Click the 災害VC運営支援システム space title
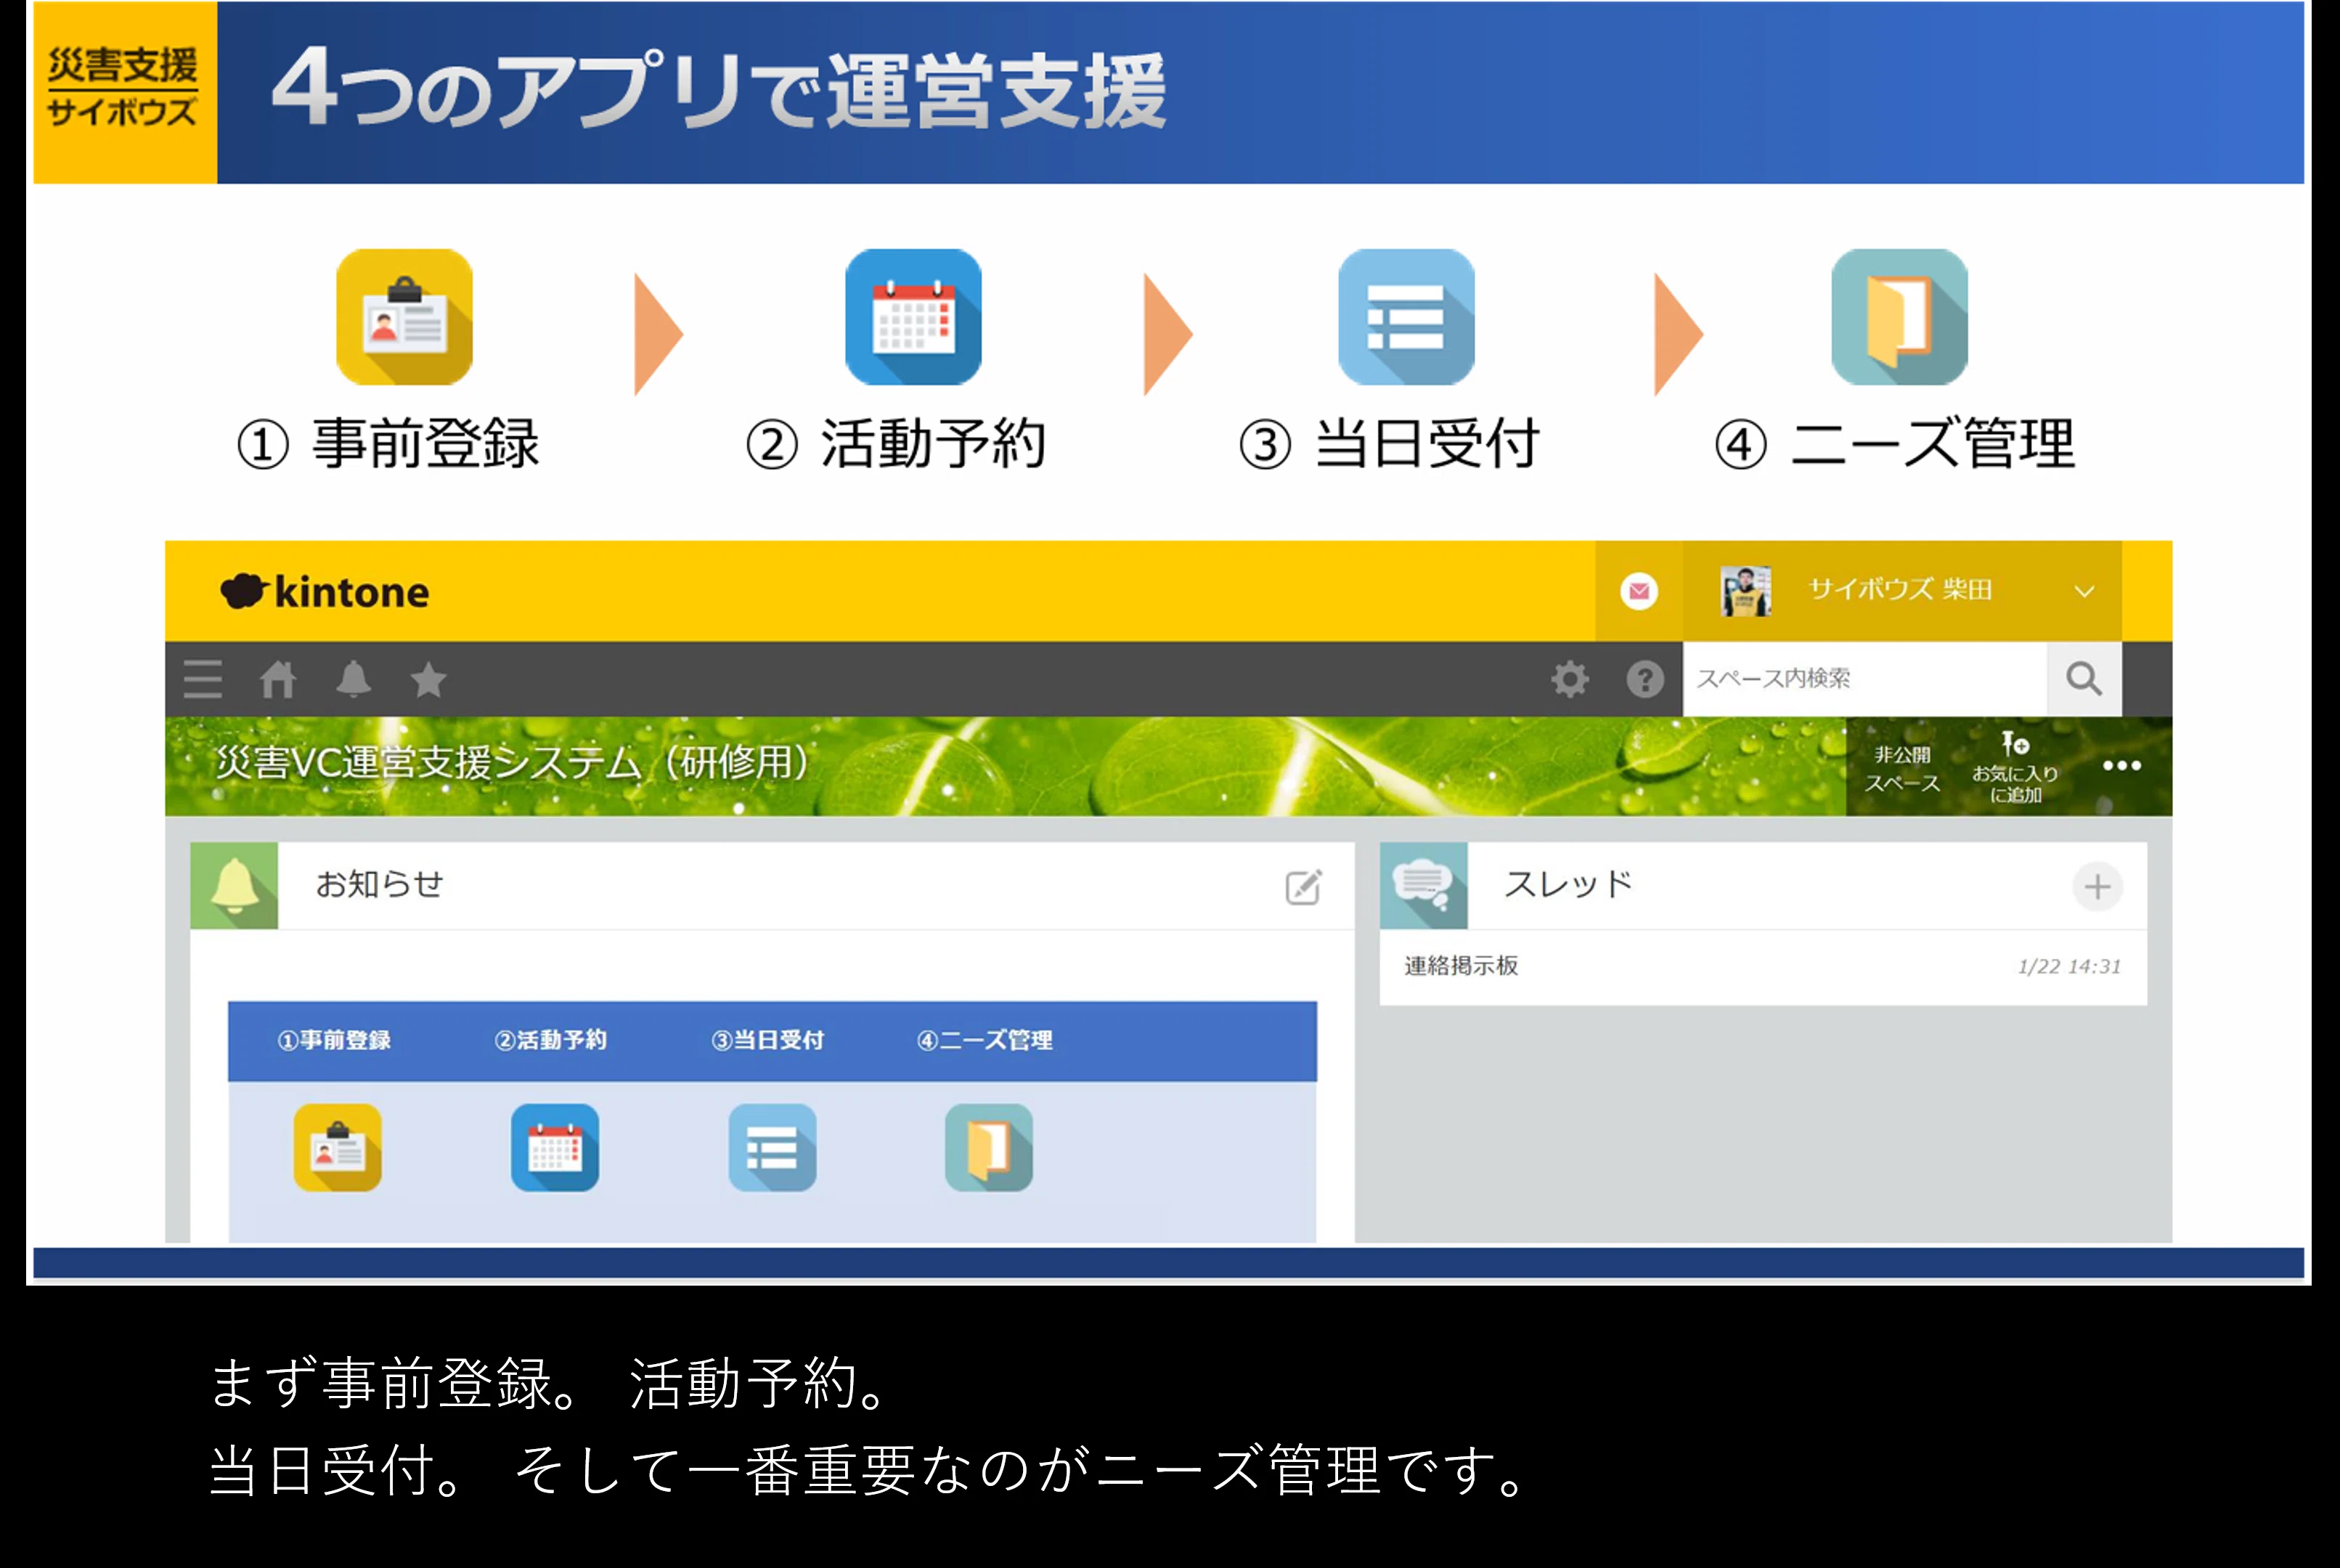The image size is (2340, 1568). click(512, 762)
